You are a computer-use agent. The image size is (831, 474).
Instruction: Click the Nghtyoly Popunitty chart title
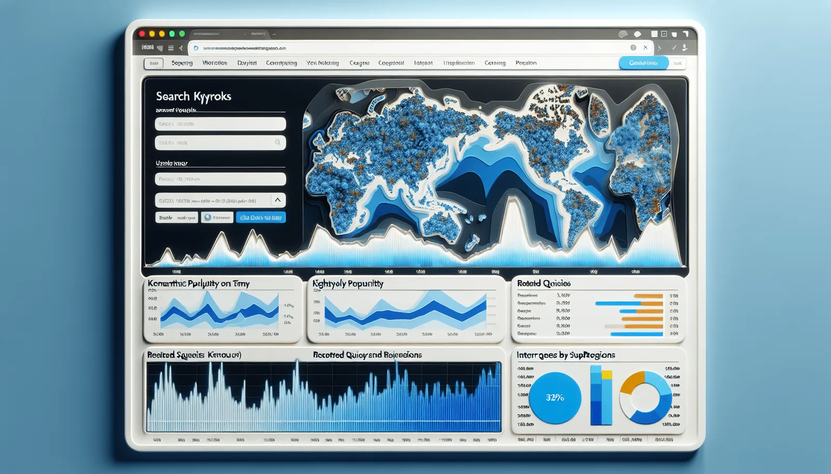coord(348,284)
